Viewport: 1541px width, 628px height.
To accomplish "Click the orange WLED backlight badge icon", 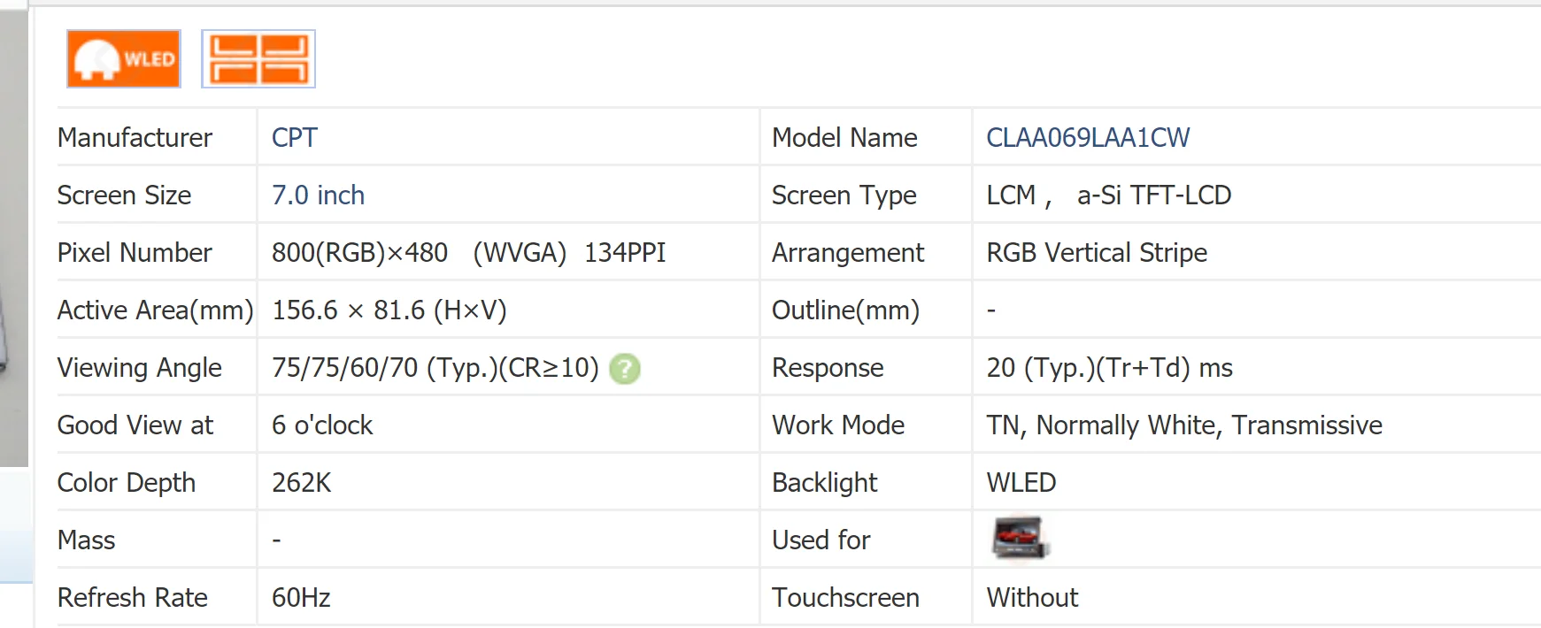I will pyautogui.click(x=124, y=59).
